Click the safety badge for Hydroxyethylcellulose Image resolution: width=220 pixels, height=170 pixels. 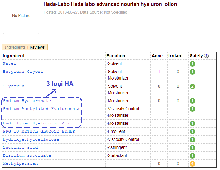click(192, 140)
